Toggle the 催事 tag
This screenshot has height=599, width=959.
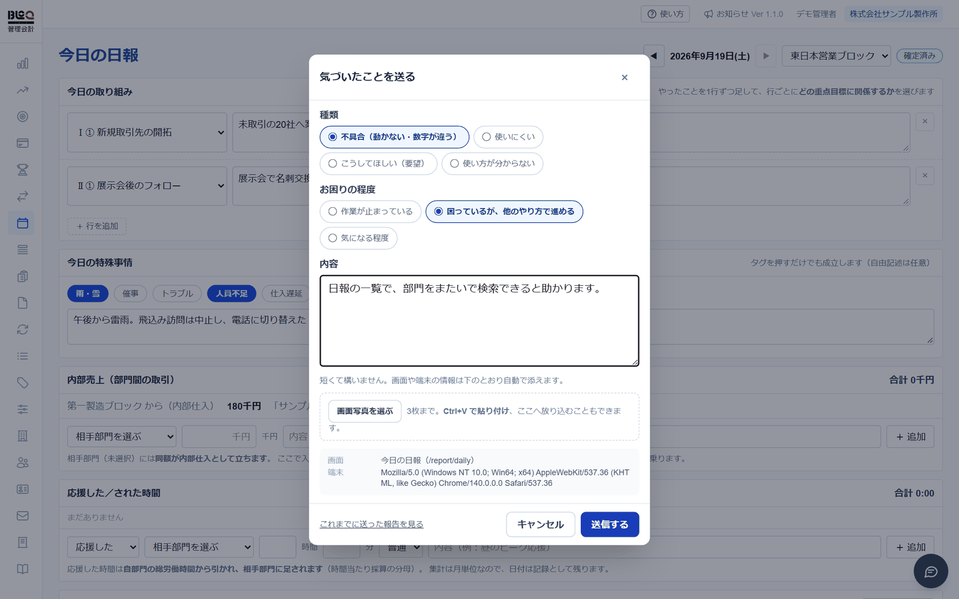131,294
